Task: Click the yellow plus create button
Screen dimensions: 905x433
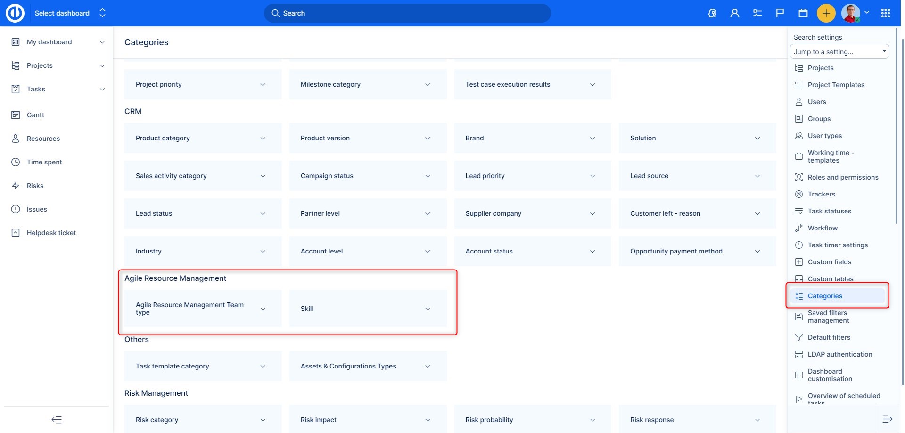Action: pyautogui.click(x=826, y=13)
